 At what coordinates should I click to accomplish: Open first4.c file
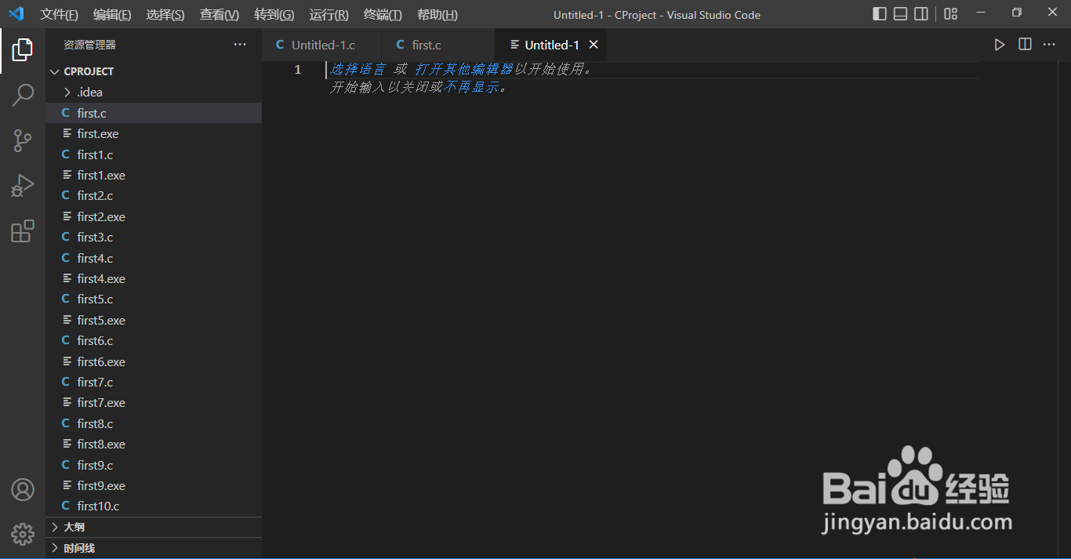click(x=154, y=258)
